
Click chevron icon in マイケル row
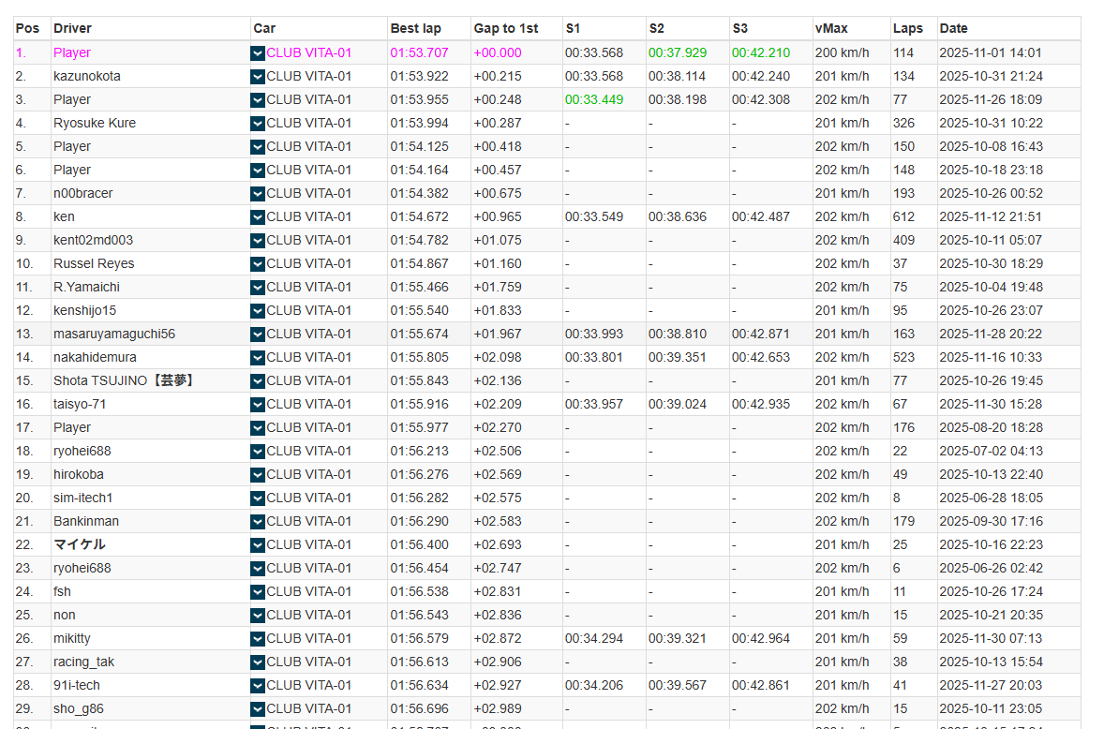pyautogui.click(x=258, y=545)
